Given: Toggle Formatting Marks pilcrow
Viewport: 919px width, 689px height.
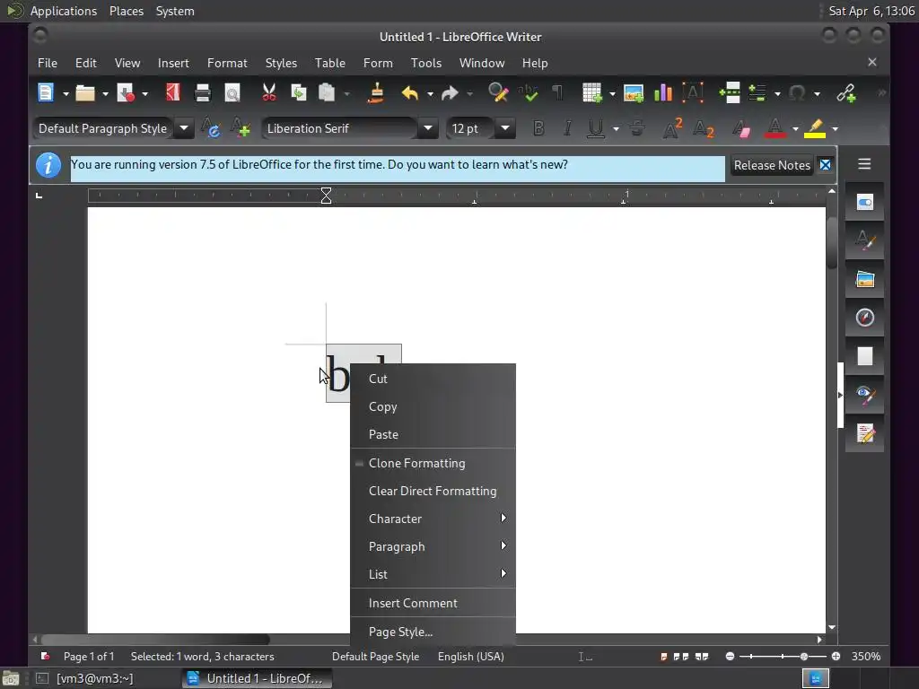Looking at the screenshot, I should click(557, 93).
